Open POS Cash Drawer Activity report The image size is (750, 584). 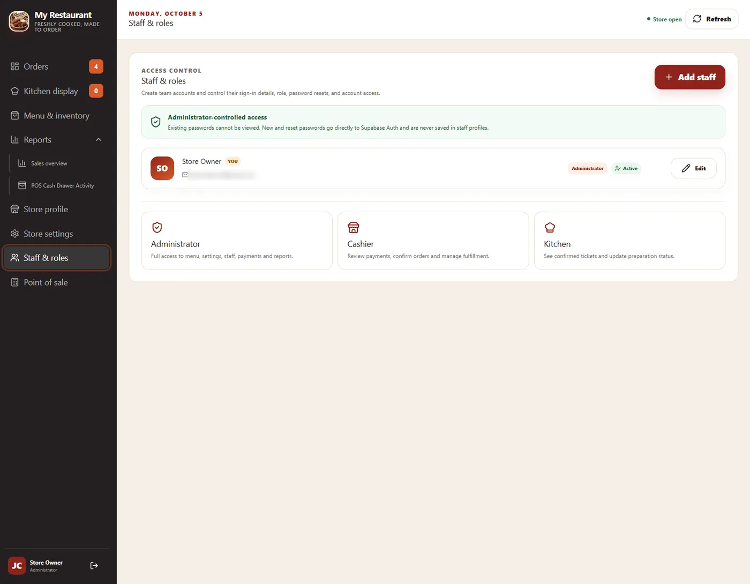(60, 185)
